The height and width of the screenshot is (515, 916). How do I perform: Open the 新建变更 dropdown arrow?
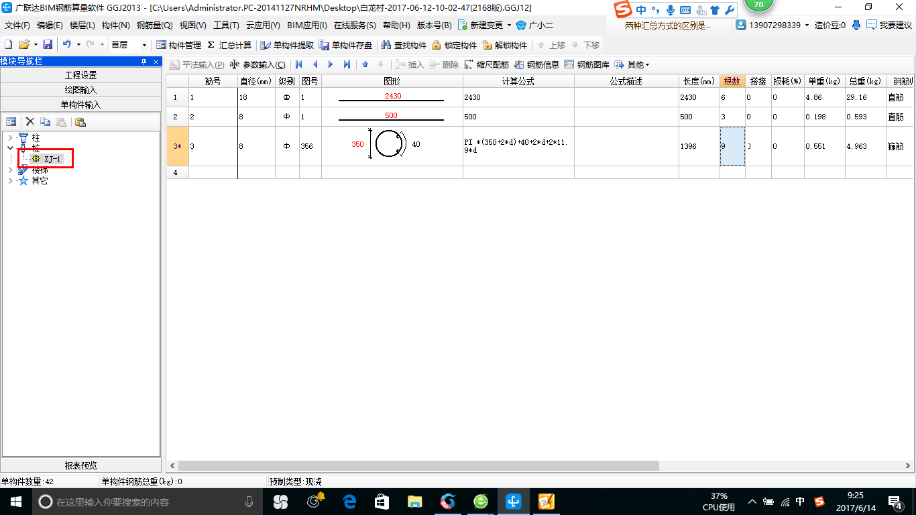pos(510,25)
